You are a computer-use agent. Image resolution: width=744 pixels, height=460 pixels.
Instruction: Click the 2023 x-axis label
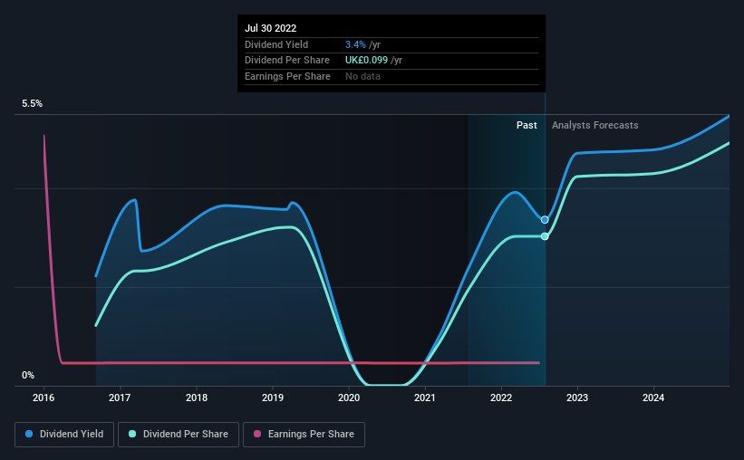click(x=577, y=398)
